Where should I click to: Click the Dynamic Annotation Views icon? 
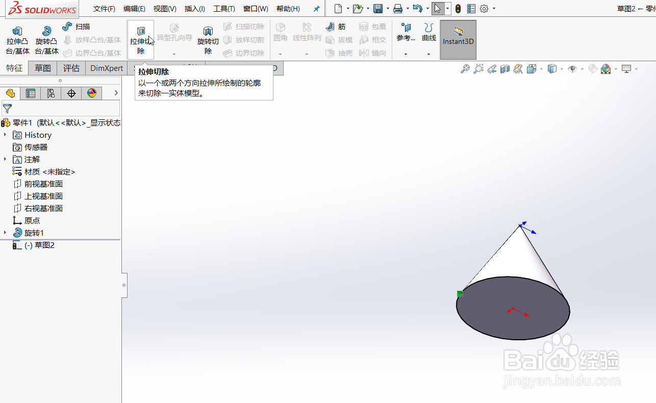click(518, 69)
